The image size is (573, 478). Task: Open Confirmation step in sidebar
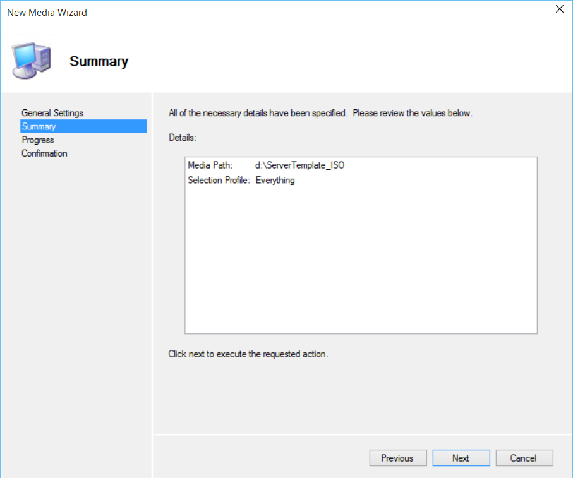coord(44,153)
